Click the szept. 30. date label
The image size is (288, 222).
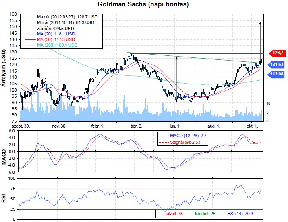click(x=21, y=126)
